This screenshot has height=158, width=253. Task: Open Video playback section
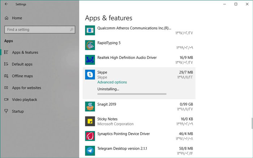[x=24, y=100]
